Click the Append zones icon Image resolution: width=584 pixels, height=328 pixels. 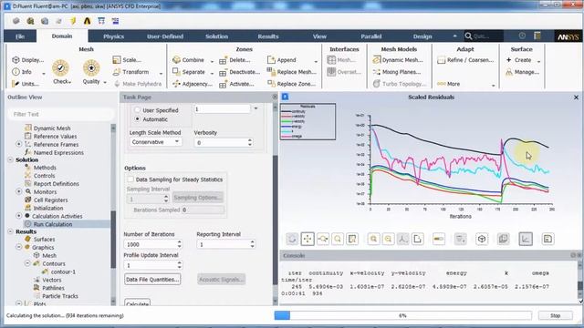271,60
